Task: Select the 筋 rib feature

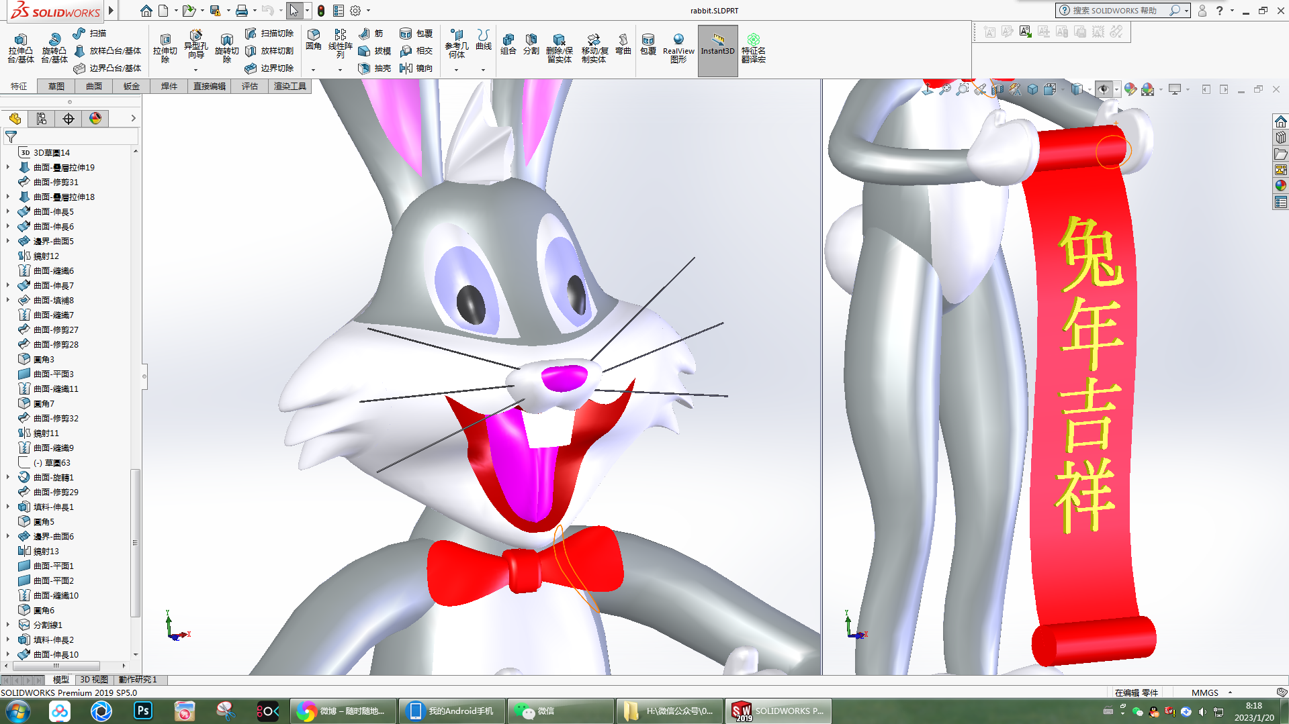Action: (371, 33)
